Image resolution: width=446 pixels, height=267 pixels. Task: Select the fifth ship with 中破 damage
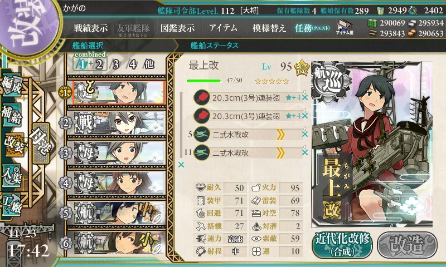tap(117, 213)
